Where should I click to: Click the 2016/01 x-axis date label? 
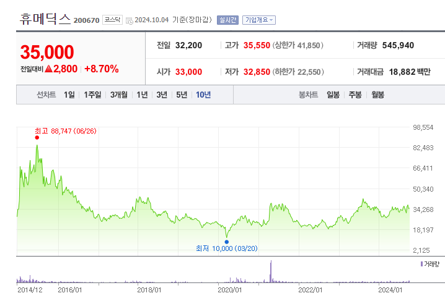coord(70,290)
